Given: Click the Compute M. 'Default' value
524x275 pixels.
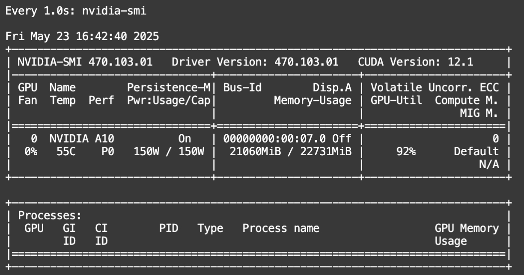Looking at the screenshot, I should click(476, 151).
